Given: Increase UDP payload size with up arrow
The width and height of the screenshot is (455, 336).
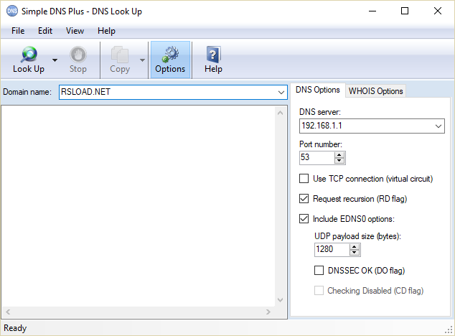Looking at the screenshot, I should [x=355, y=247].
